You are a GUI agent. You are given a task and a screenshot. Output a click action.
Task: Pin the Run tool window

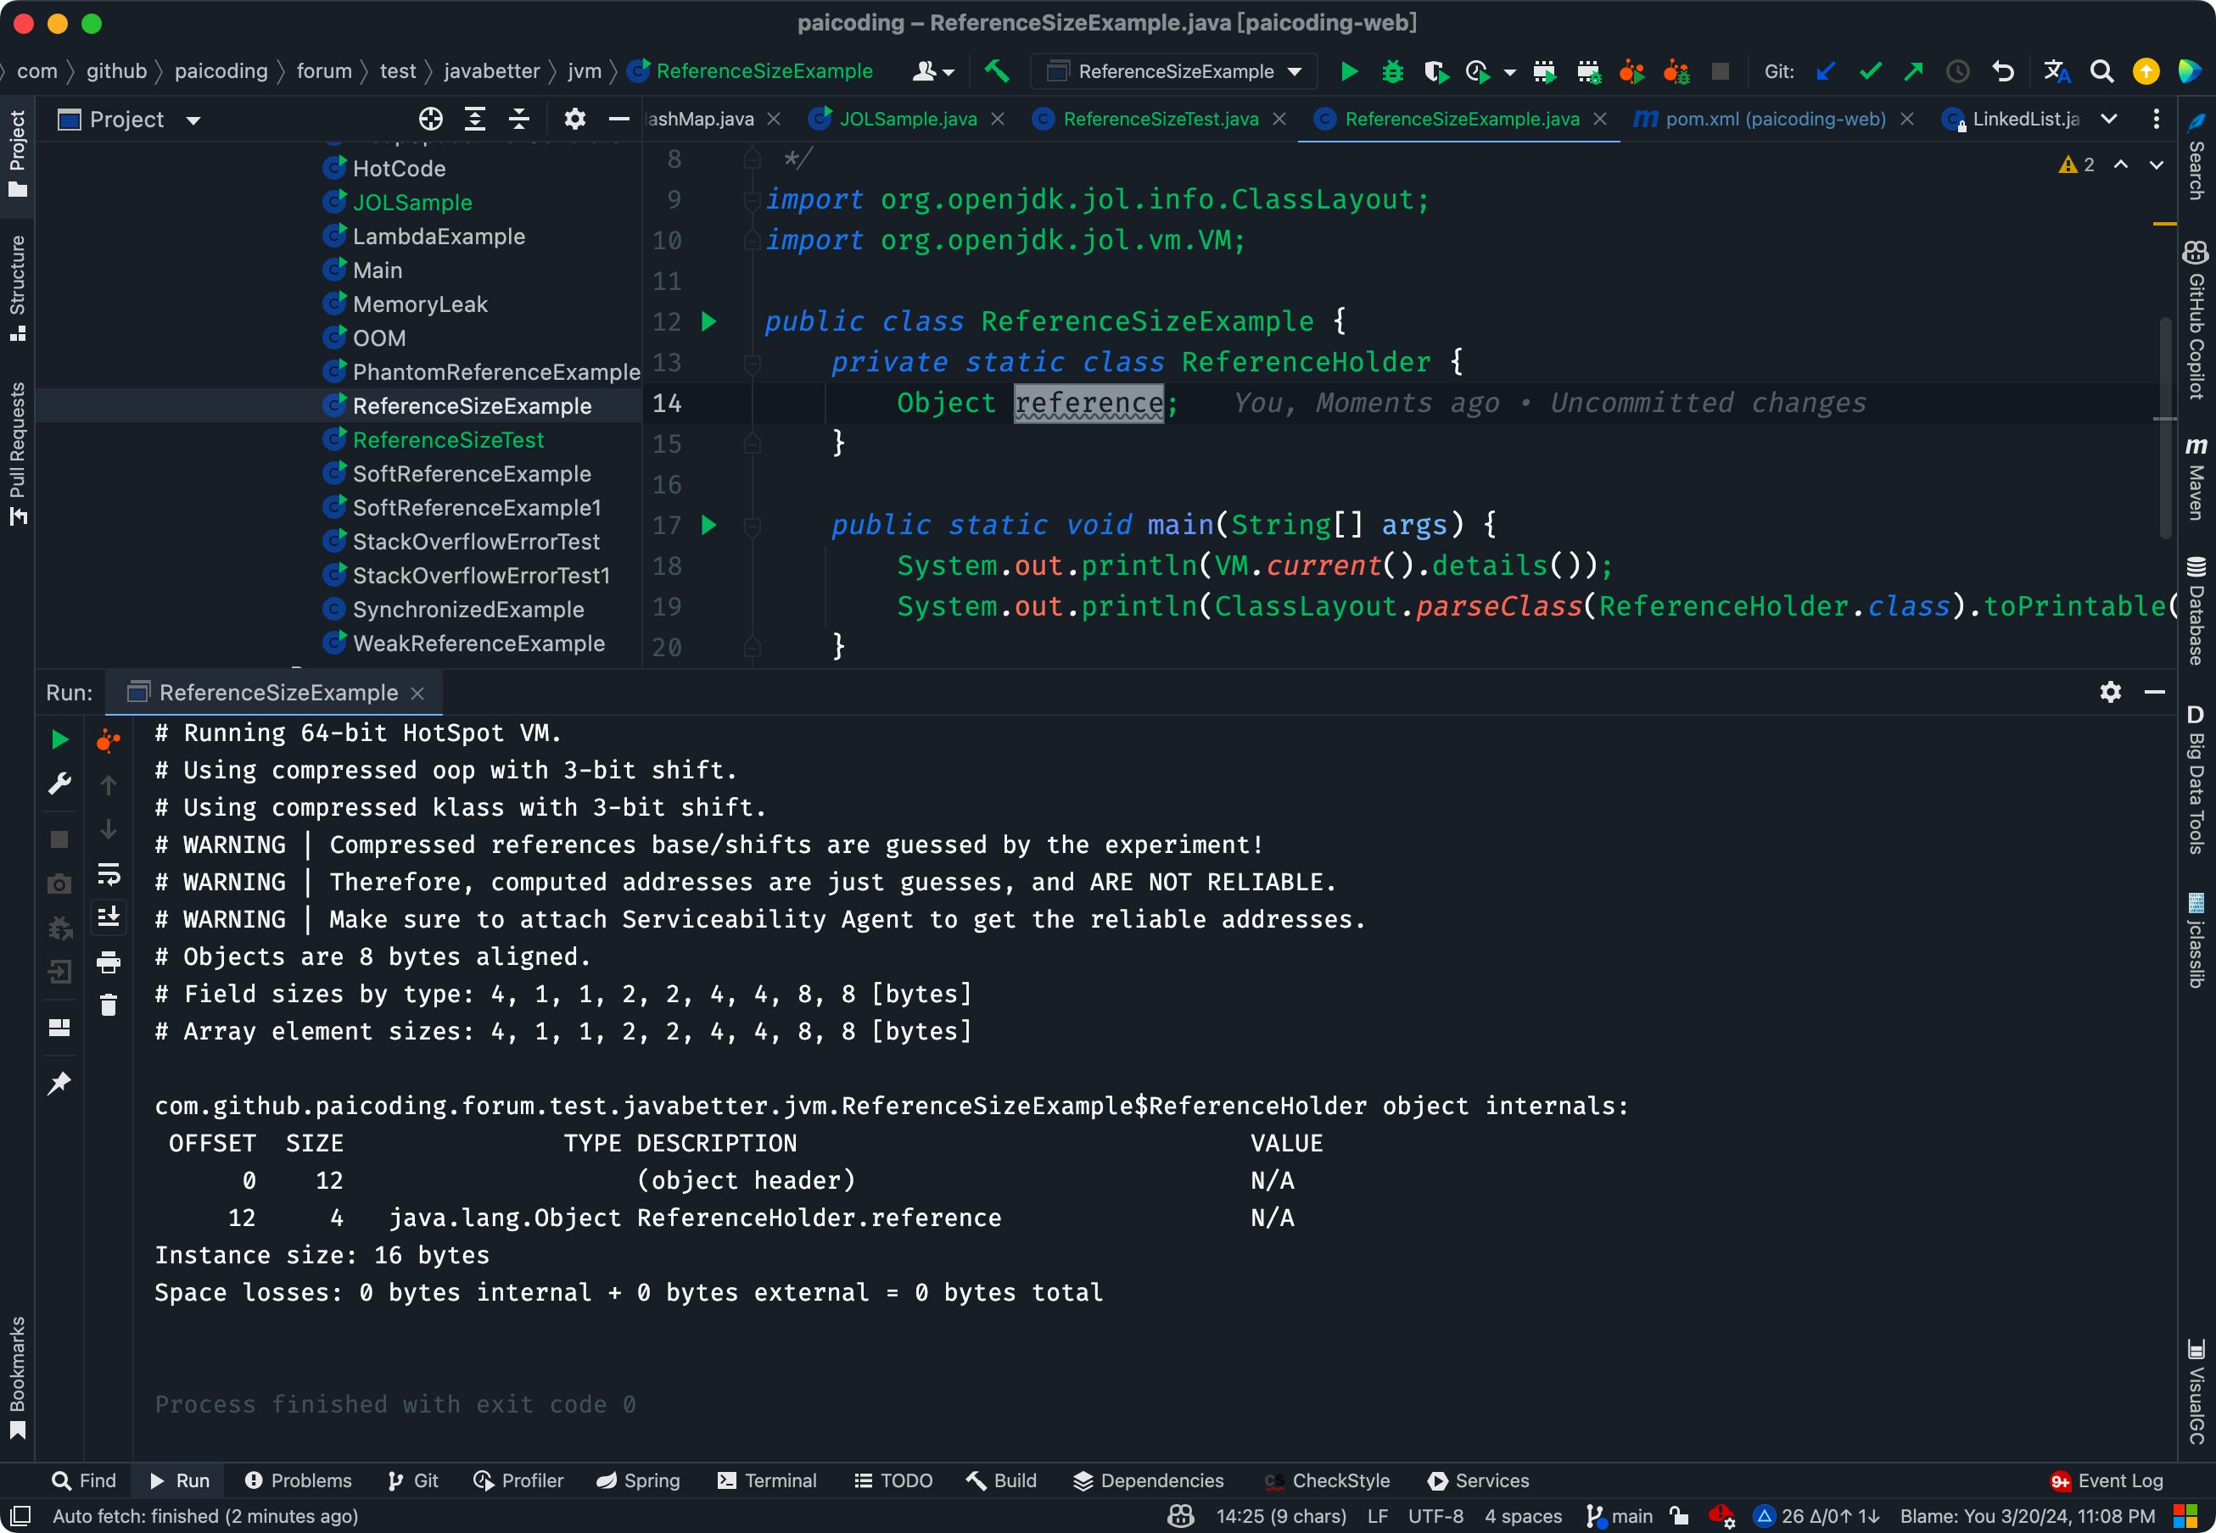click(x=59, y=1082)
